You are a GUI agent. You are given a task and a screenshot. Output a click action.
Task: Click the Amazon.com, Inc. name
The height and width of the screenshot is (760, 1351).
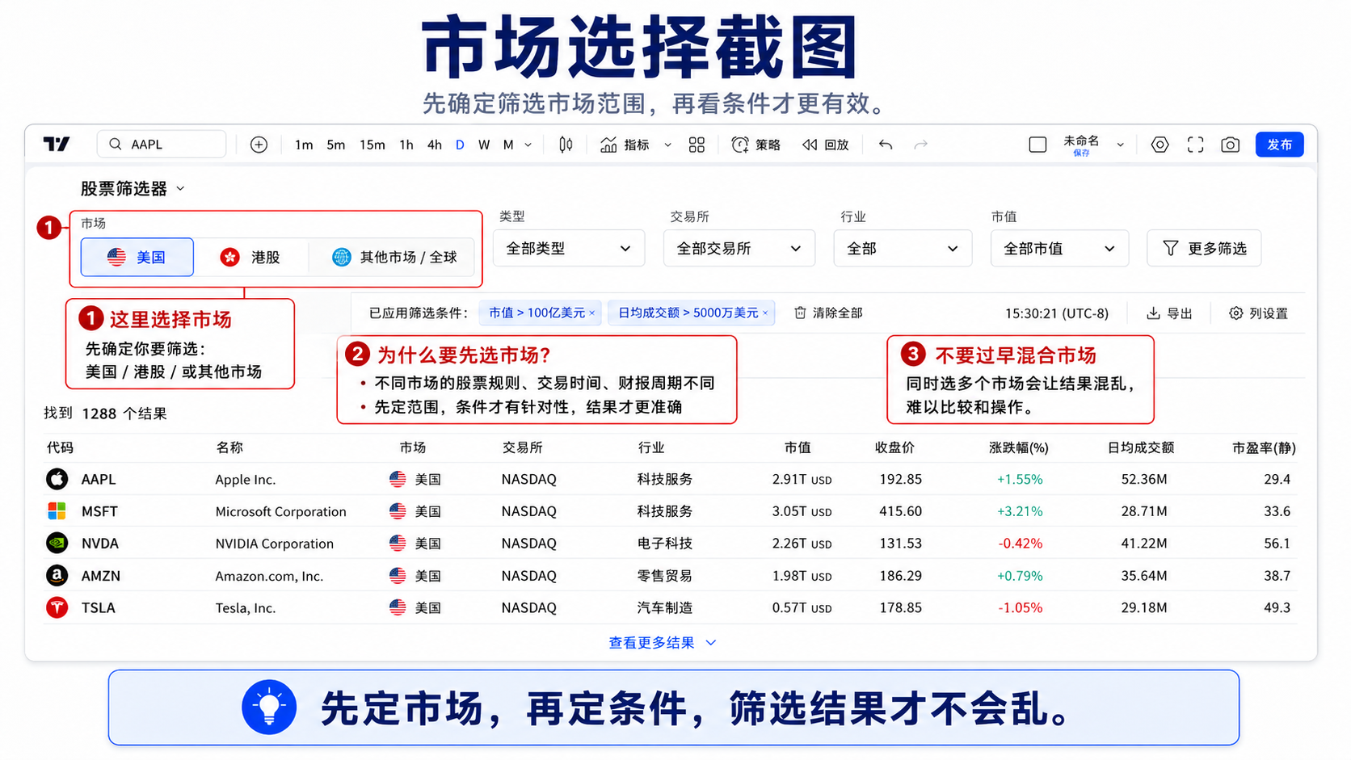(x=269, y=576)
